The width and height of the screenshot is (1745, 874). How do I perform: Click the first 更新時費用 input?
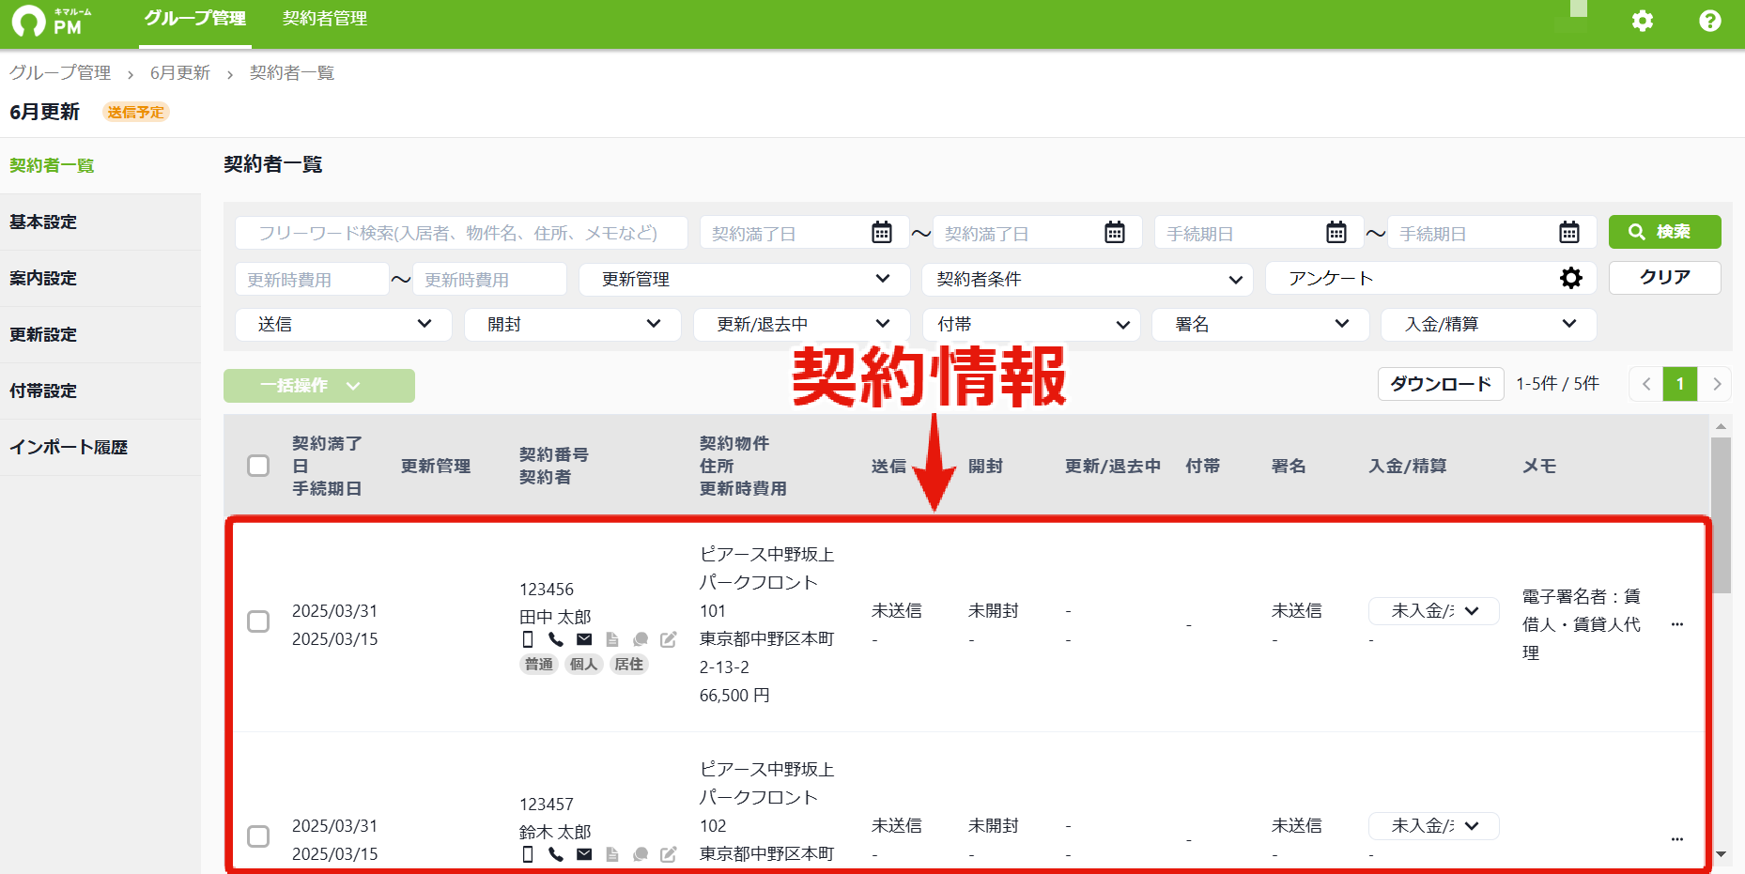click(x=312, y=280)
